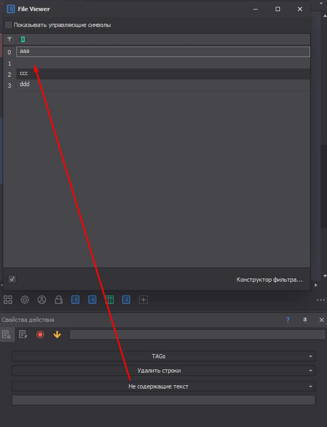Open the three-dots overflow menu in toolbar
327x427 pixels.
point(321,300)
